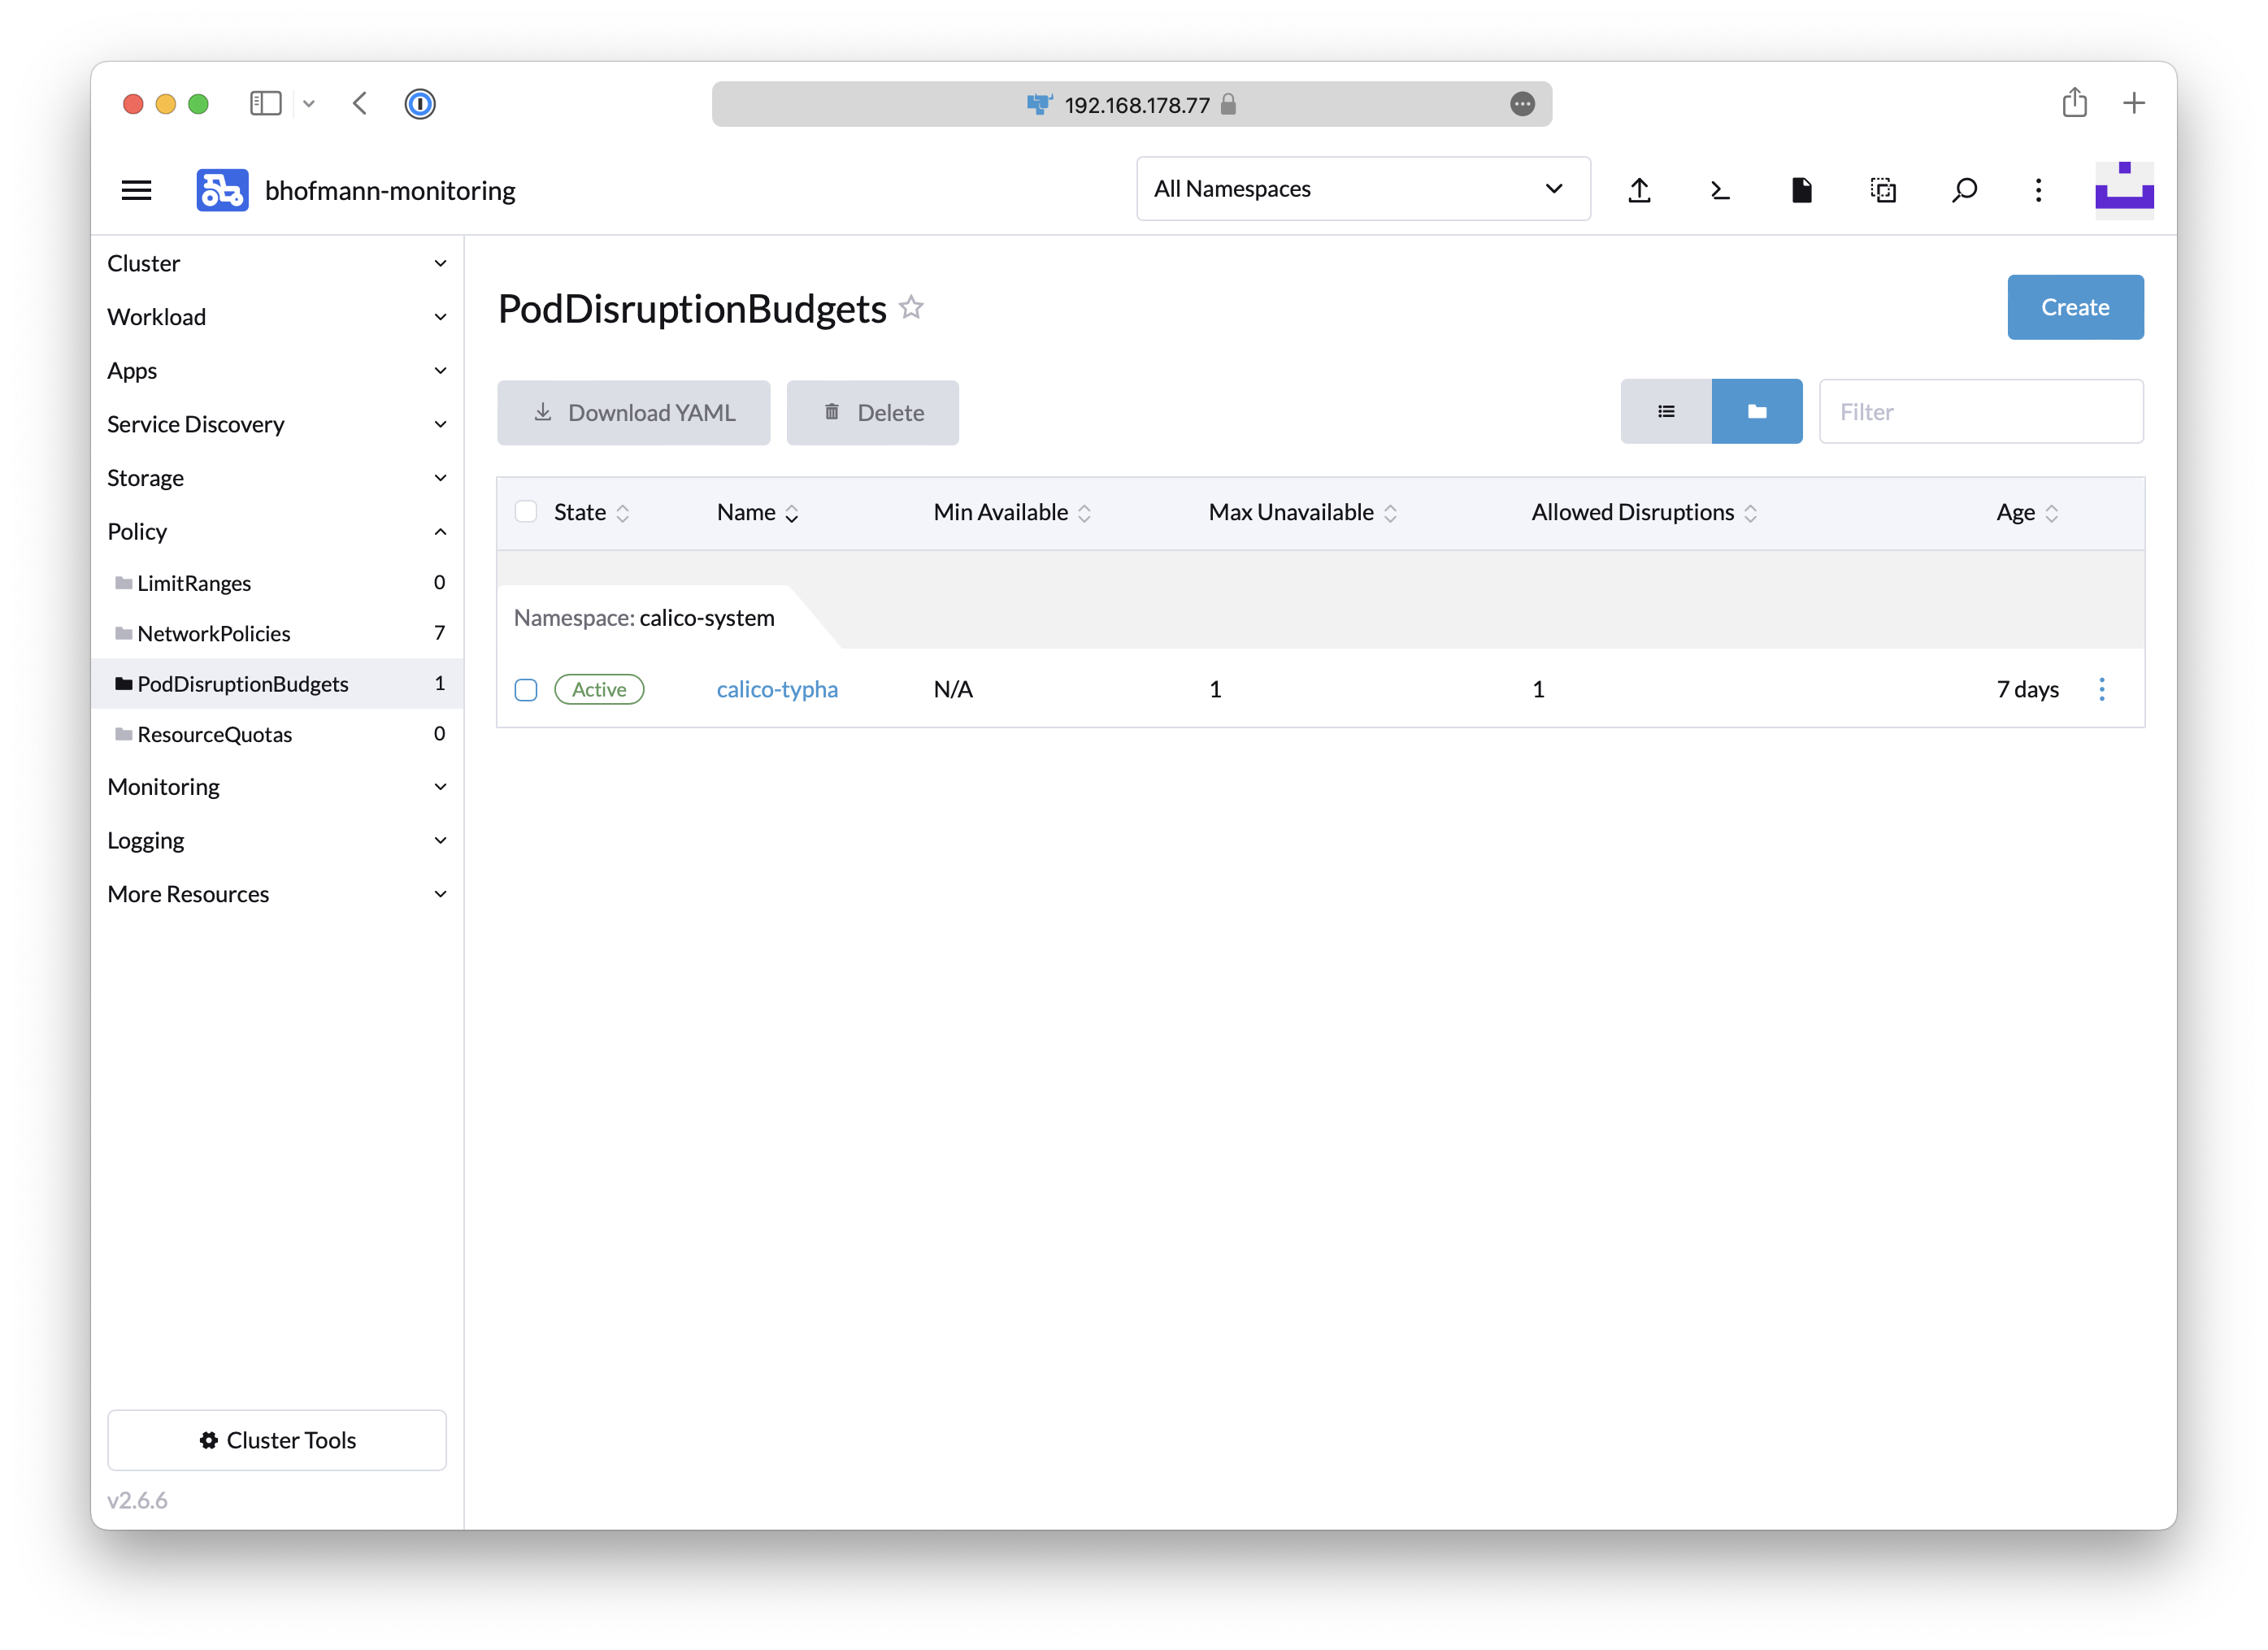Open the calico-typha link
Screen dimensions: 2268x1650
coord(777,689)
